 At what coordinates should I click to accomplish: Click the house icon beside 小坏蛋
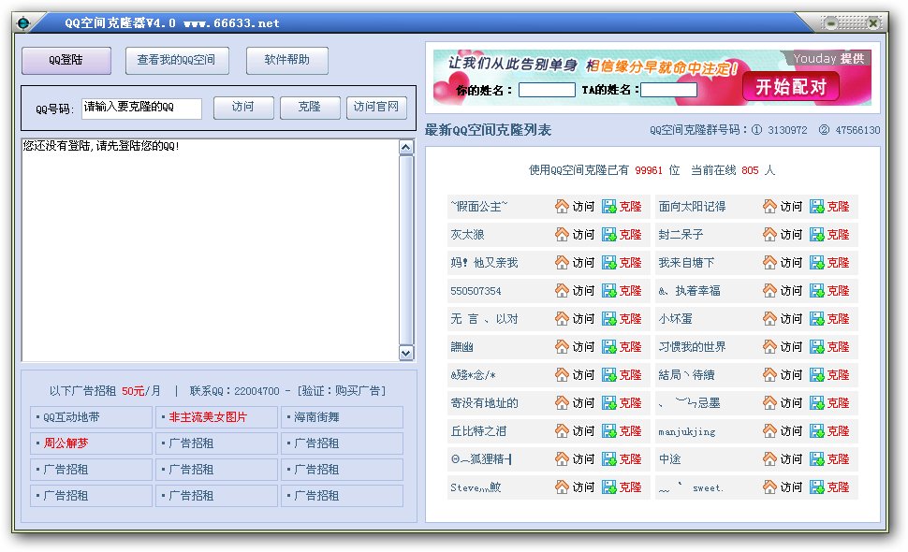769,318
